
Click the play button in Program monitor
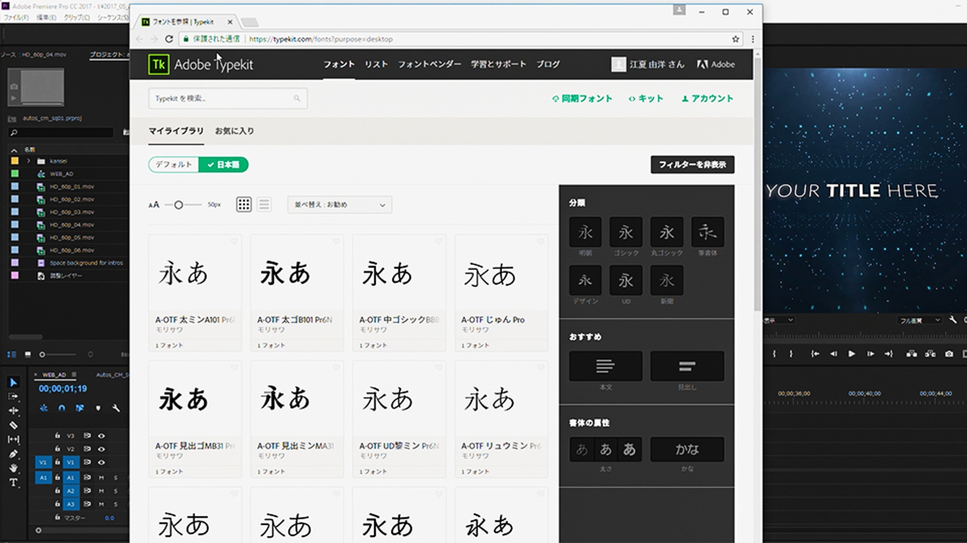click(x=852, y=354)
